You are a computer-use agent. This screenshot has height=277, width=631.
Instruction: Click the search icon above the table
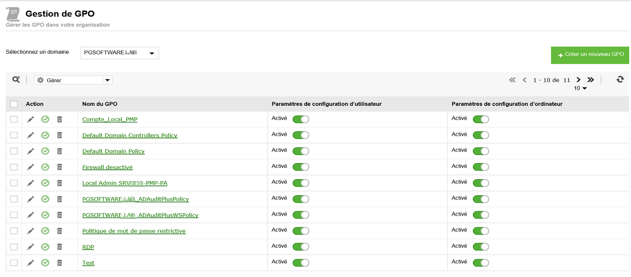pos(16,80)
